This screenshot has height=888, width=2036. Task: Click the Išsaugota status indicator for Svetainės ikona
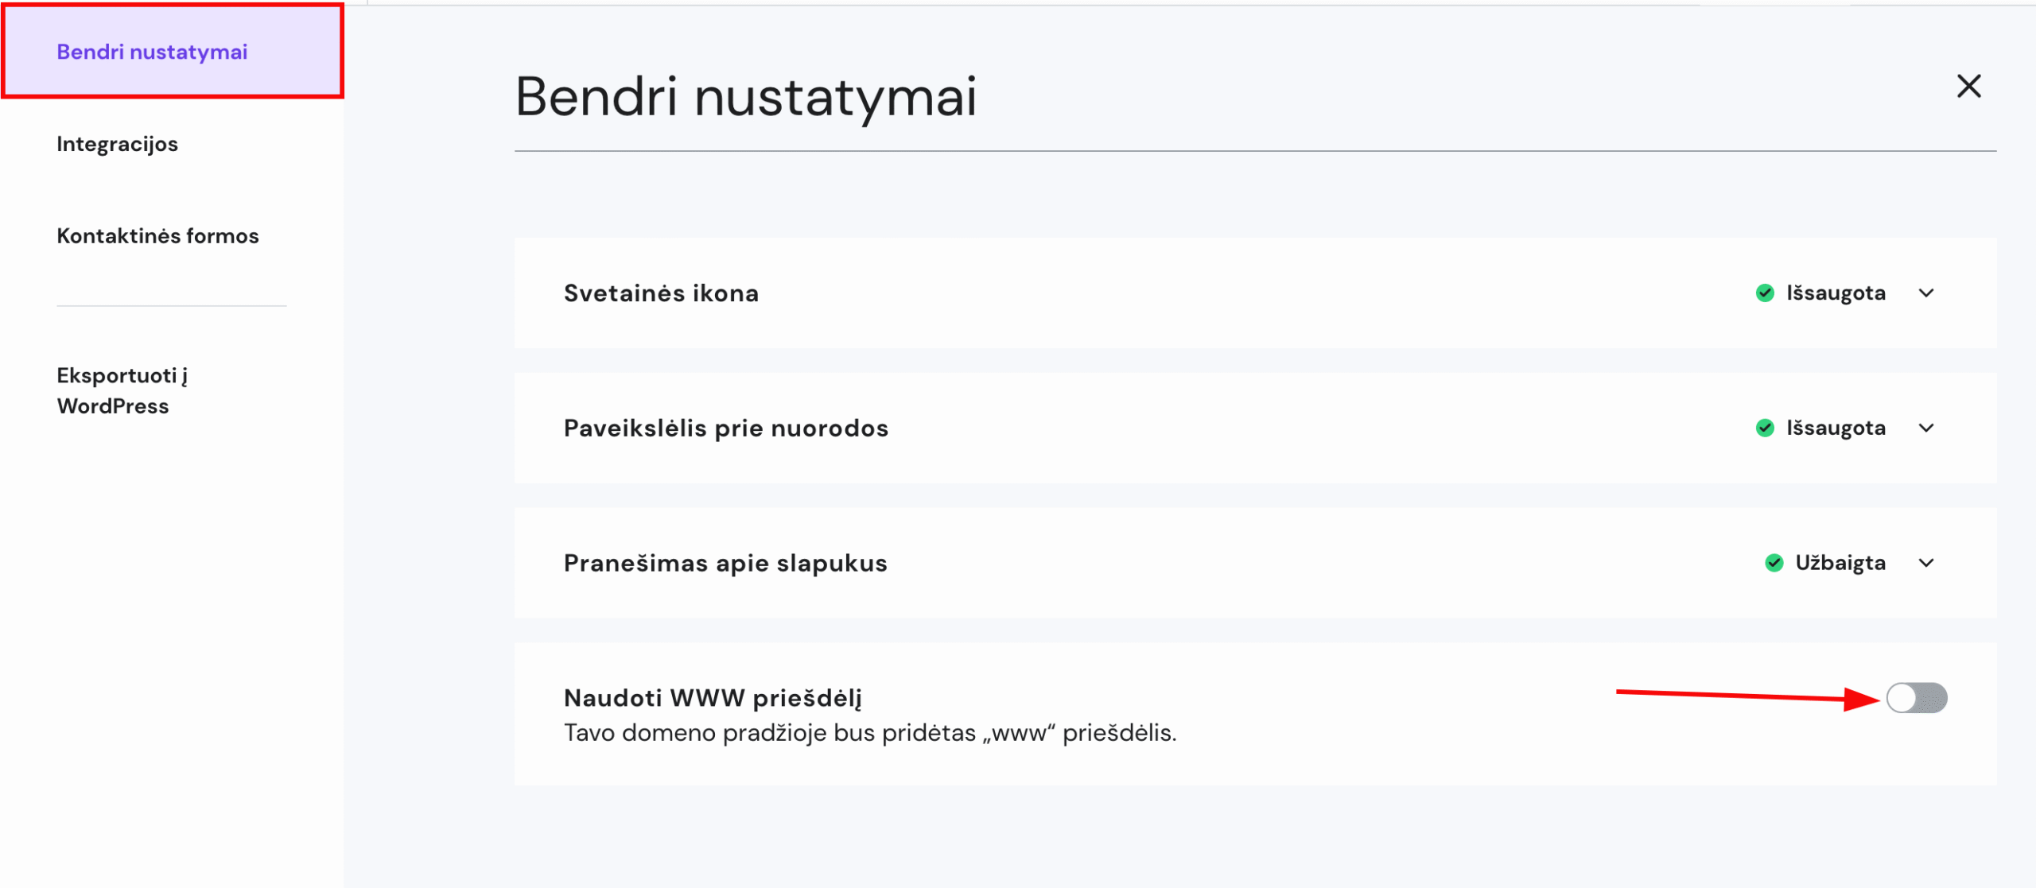pyautogui.click(x=1835, y=293)
